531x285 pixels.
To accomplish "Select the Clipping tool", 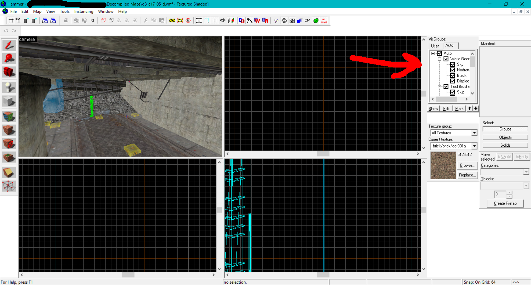I will 9,173.
